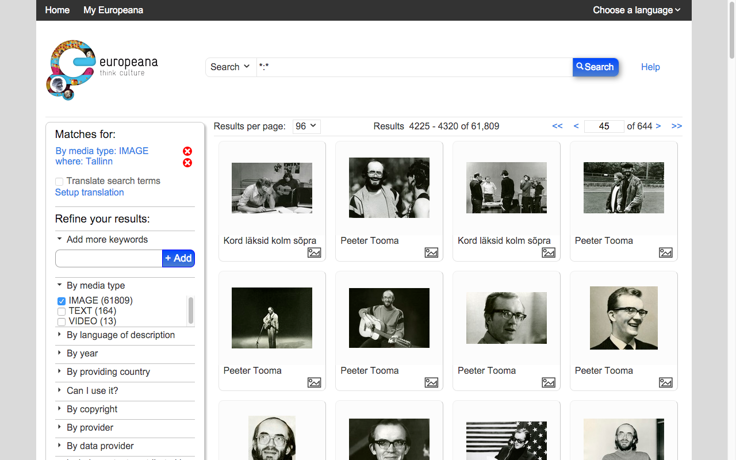Click 'By media type: IMAGE' filter link
Image resolution: width=736 pixels, height=460 pixels.
102,151
